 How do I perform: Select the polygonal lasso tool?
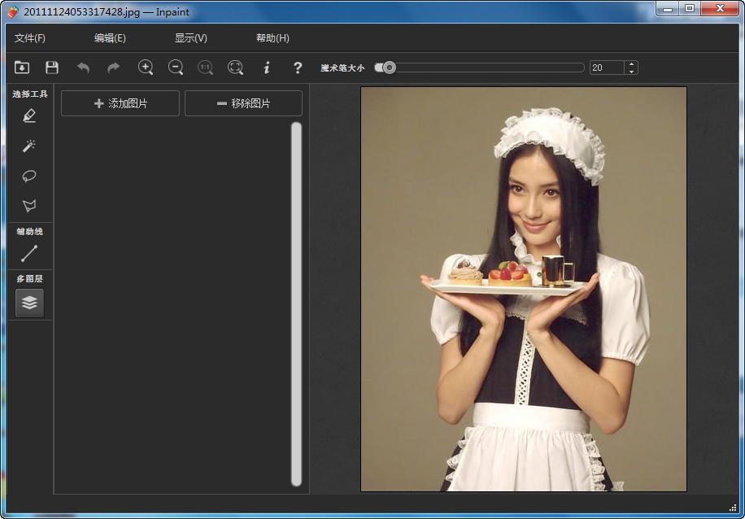28,206
